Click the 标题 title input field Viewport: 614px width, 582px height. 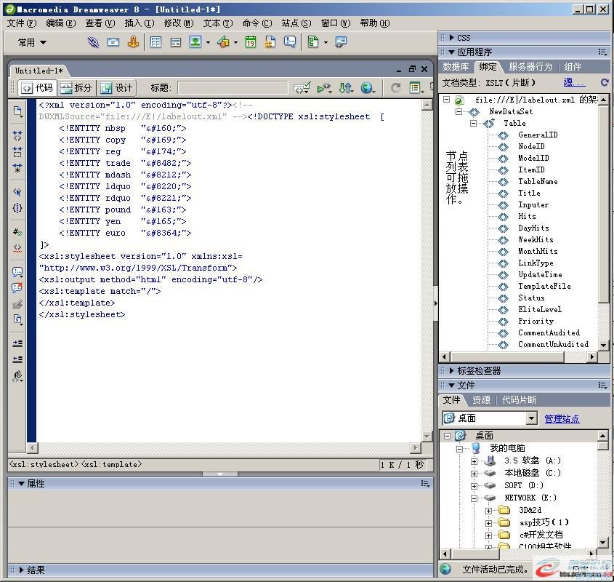(x=233, y=88)
